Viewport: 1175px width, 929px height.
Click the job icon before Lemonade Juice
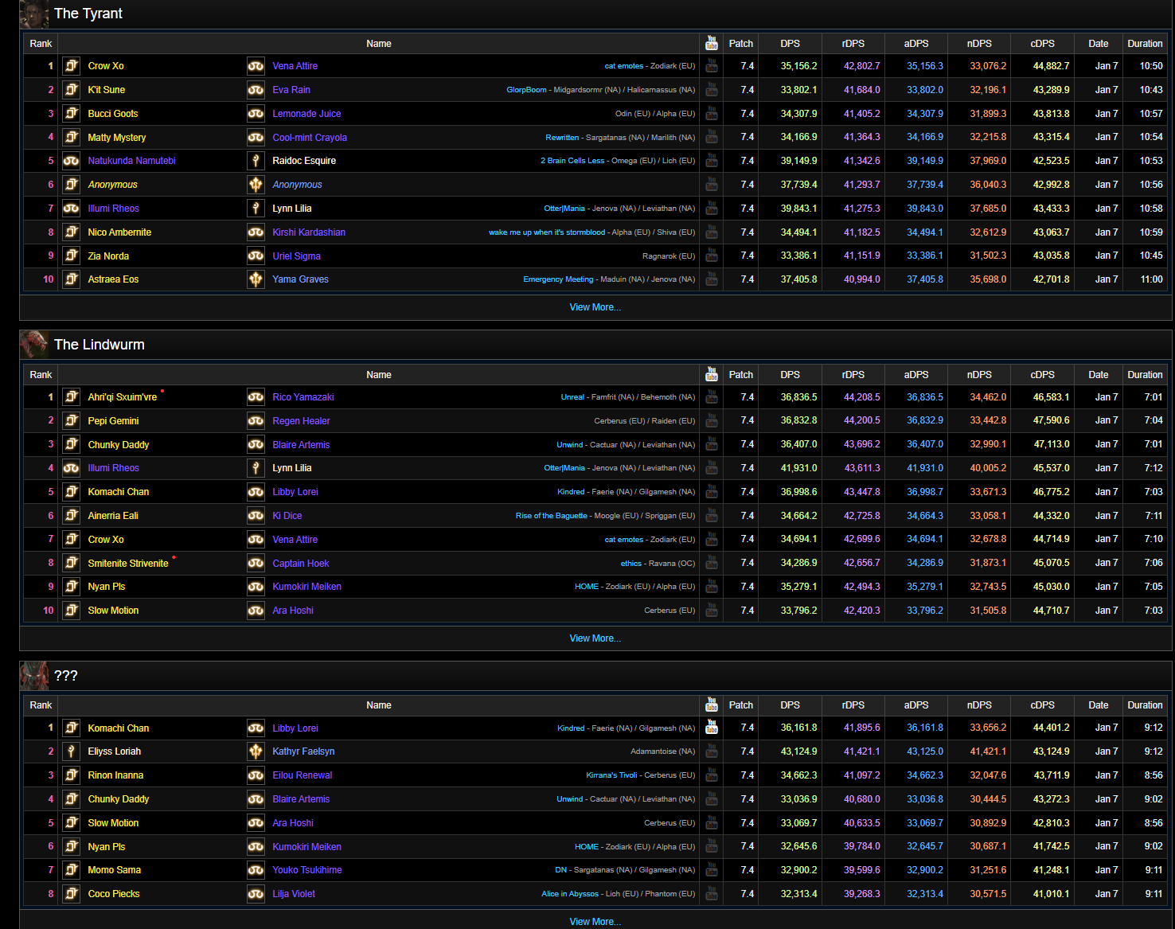(x=256, y=114)
